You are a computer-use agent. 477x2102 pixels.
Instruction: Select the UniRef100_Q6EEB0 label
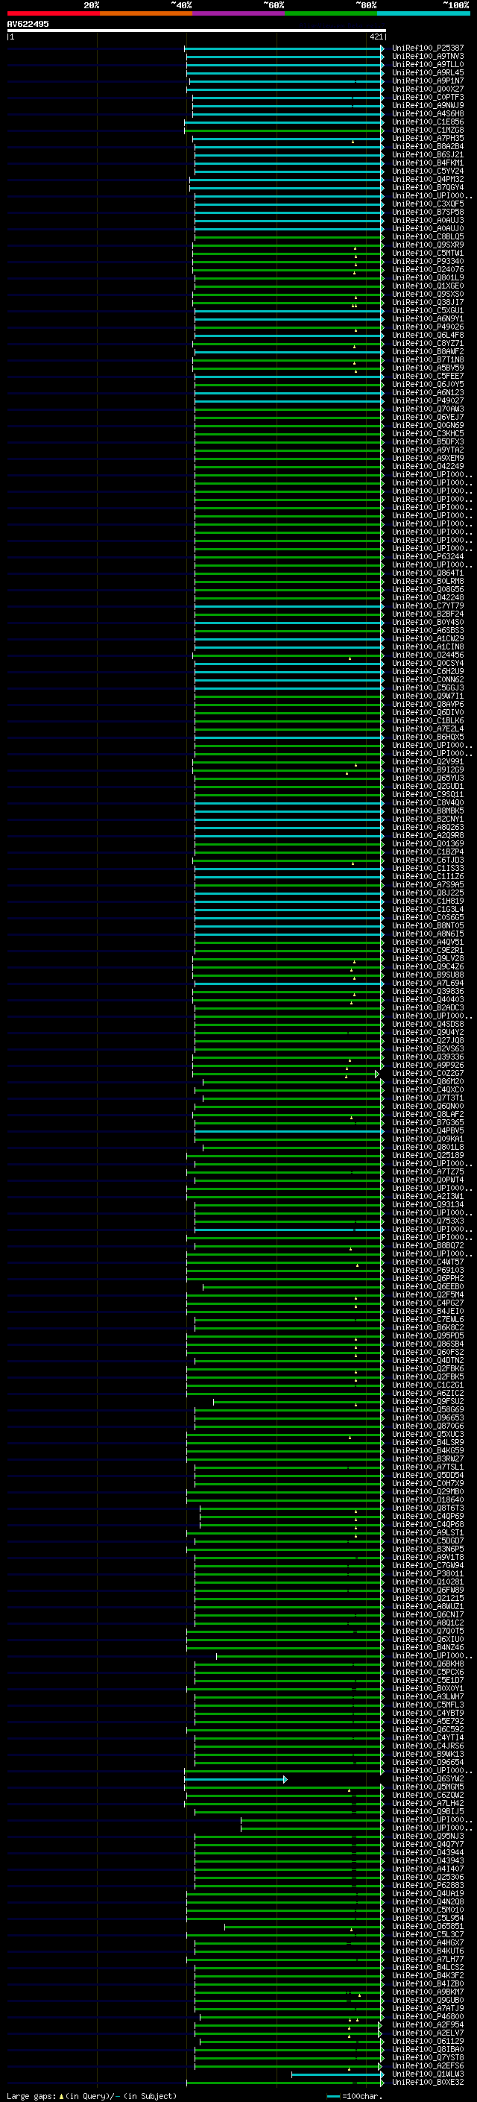point(428,1287)
